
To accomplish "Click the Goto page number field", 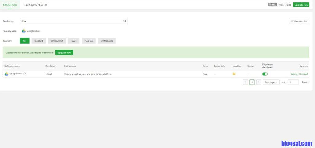I will pos(293,82).
